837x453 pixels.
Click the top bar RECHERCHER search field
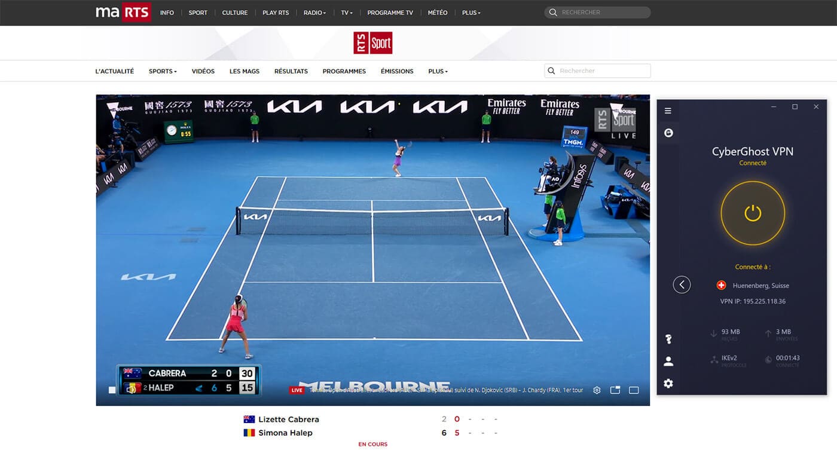pyautogui.click(x=597, y=12)
